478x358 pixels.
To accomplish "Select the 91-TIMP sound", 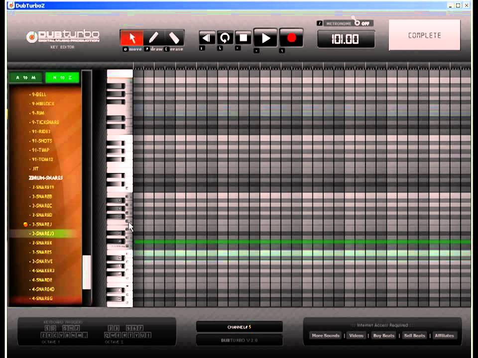I will (x=40, y=150).
